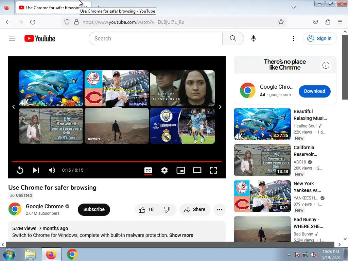Open Google Chrome channel avatar
The height and width of the screenshot is (261, 348).
point(15,209)
